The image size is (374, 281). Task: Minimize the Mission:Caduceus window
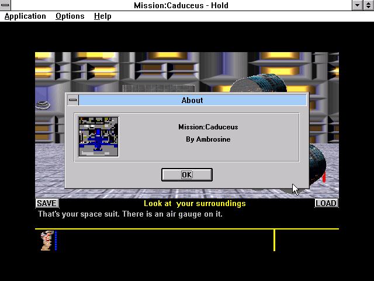click(357, 5)
